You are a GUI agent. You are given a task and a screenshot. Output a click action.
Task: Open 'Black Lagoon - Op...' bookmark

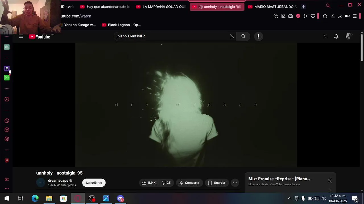[x=121, y=25]
